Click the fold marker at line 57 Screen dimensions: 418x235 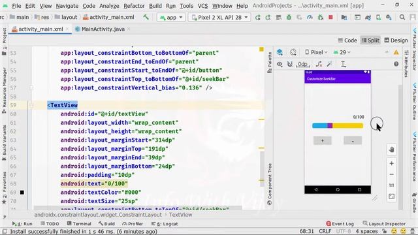tap(31, 87)
